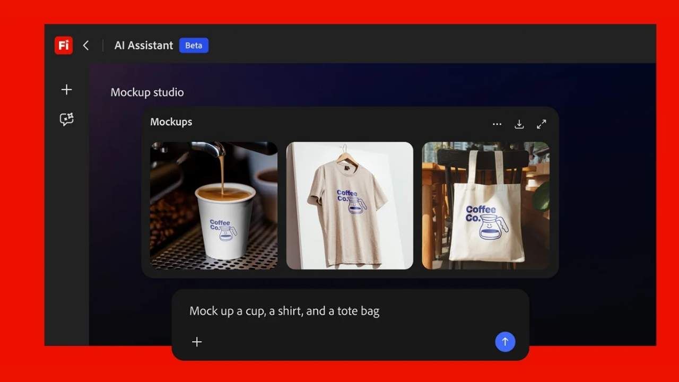The width and height of the screenshot is (679, 382).
Task: Select the Coffee Co. tote bag thumbnail
Action: click(x=485, y=205)
